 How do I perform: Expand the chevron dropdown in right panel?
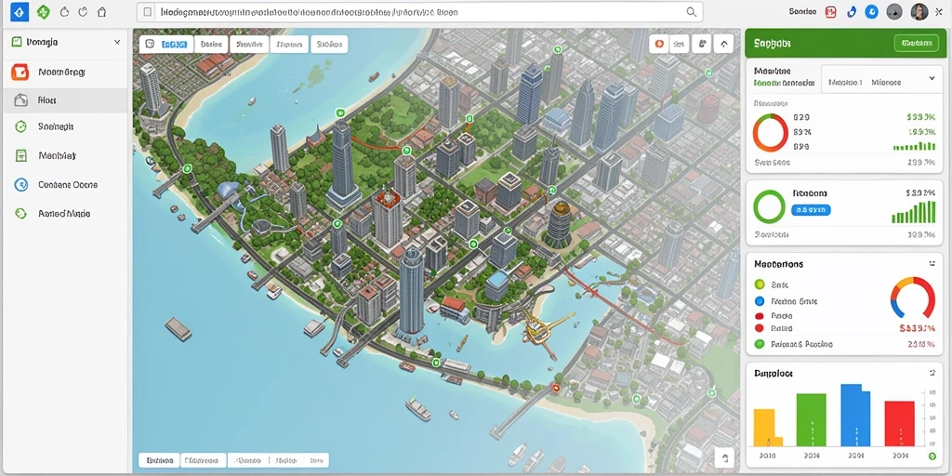pos(932,78)
